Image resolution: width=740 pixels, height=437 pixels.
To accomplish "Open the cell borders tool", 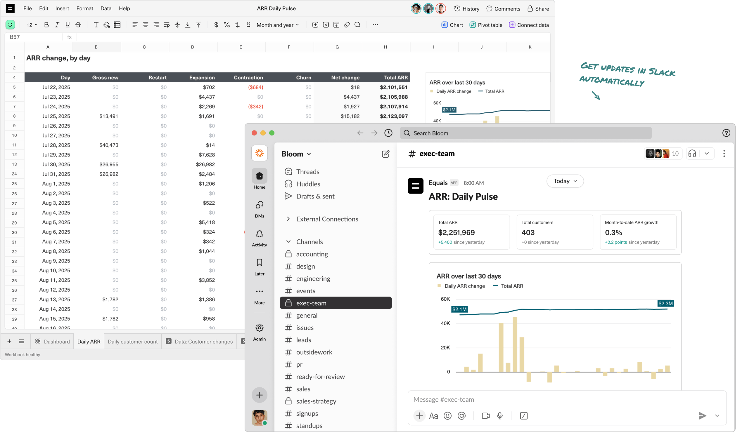I will click(x=117, y=25).
